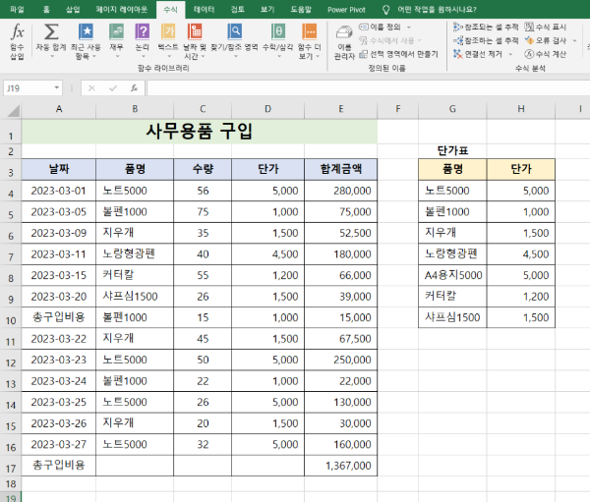Switch to the View (보기) tab

pos(267,10)
